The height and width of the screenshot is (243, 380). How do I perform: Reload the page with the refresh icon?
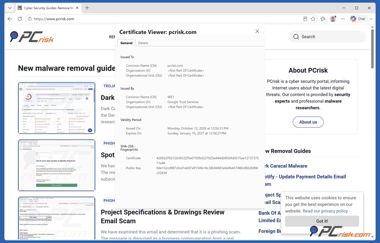tap(20, 19)
